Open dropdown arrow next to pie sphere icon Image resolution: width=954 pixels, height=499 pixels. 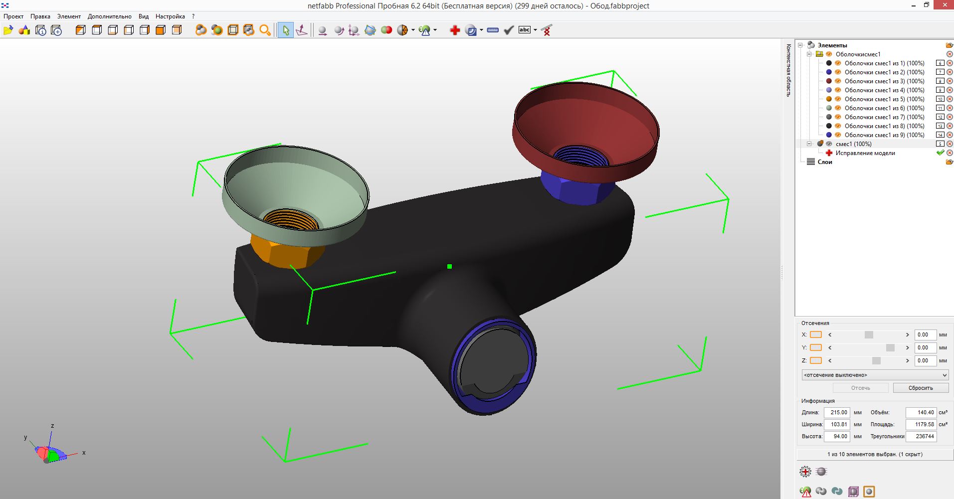pos(413,30)
